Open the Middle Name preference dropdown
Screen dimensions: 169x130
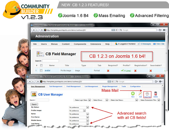click(79, 121)
